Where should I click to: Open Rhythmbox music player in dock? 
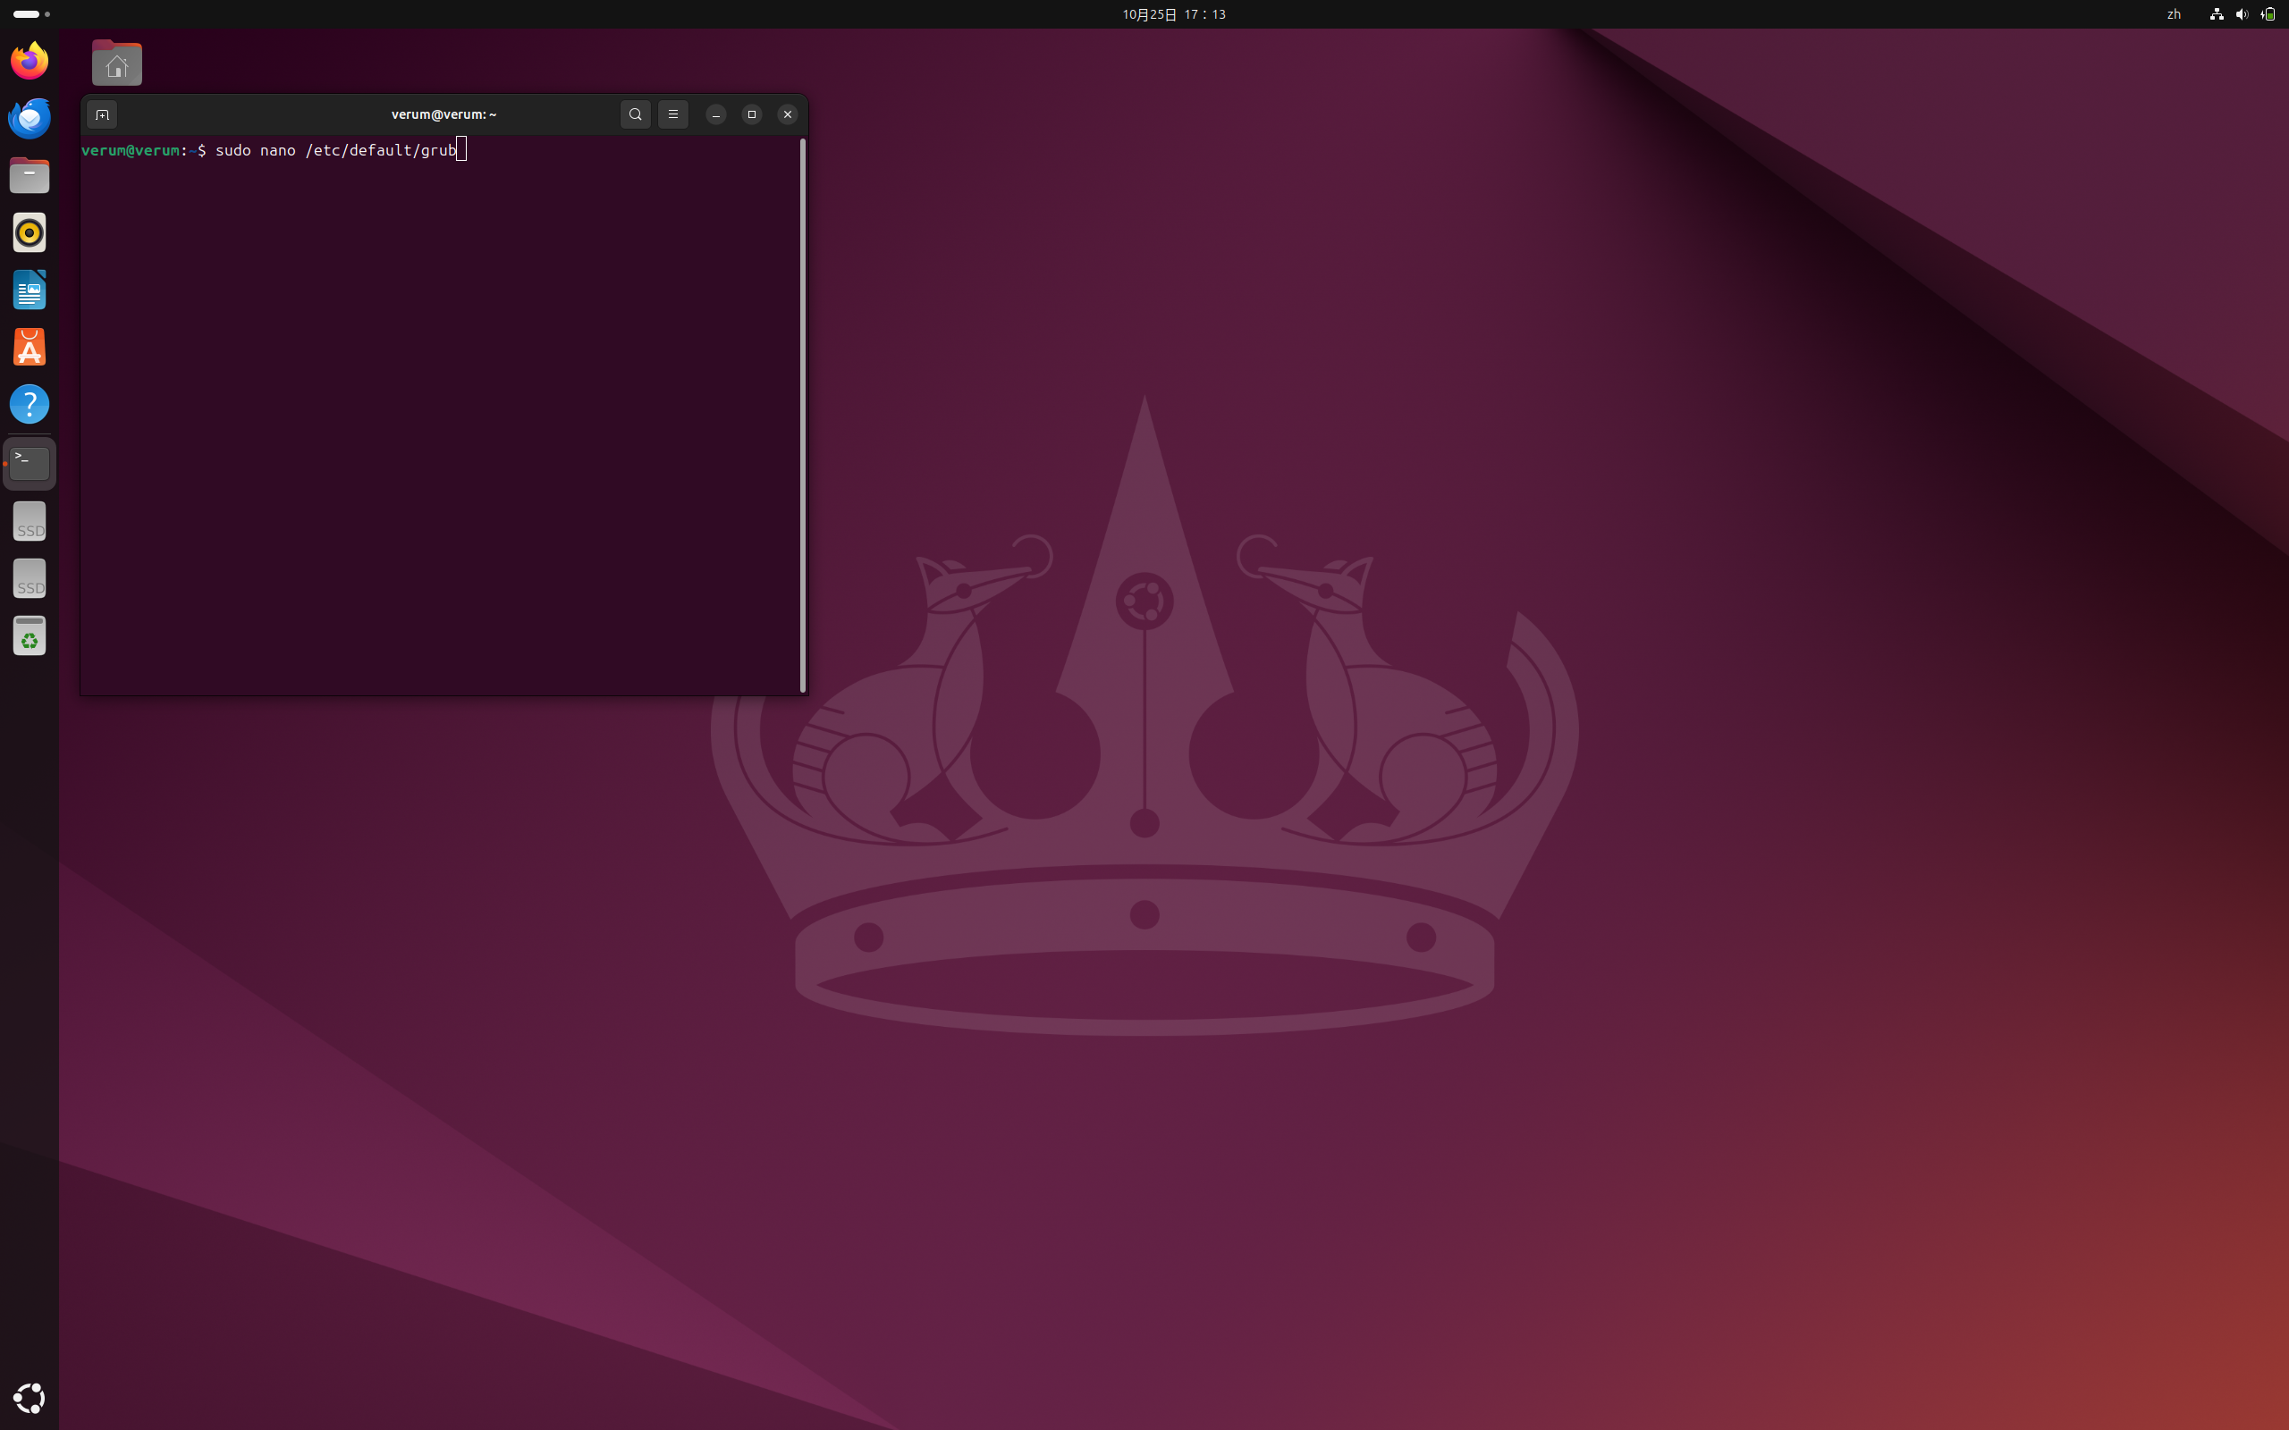30,232
